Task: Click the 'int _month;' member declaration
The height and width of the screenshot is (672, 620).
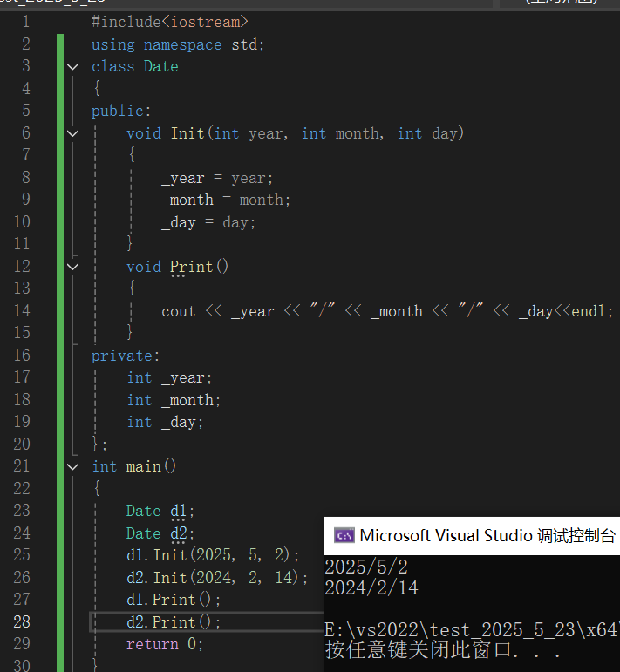Action: (x=174, y=400)
